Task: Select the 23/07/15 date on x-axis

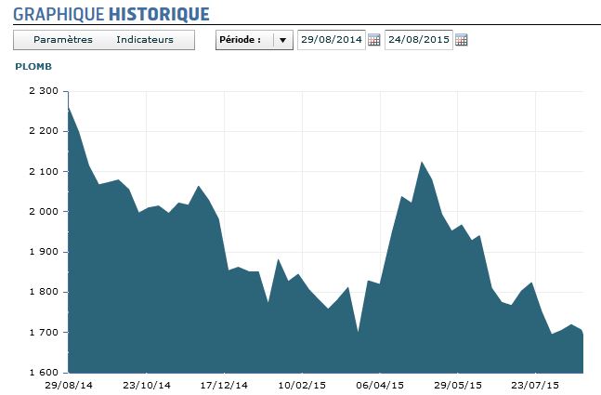Action: tap(536, 384)
